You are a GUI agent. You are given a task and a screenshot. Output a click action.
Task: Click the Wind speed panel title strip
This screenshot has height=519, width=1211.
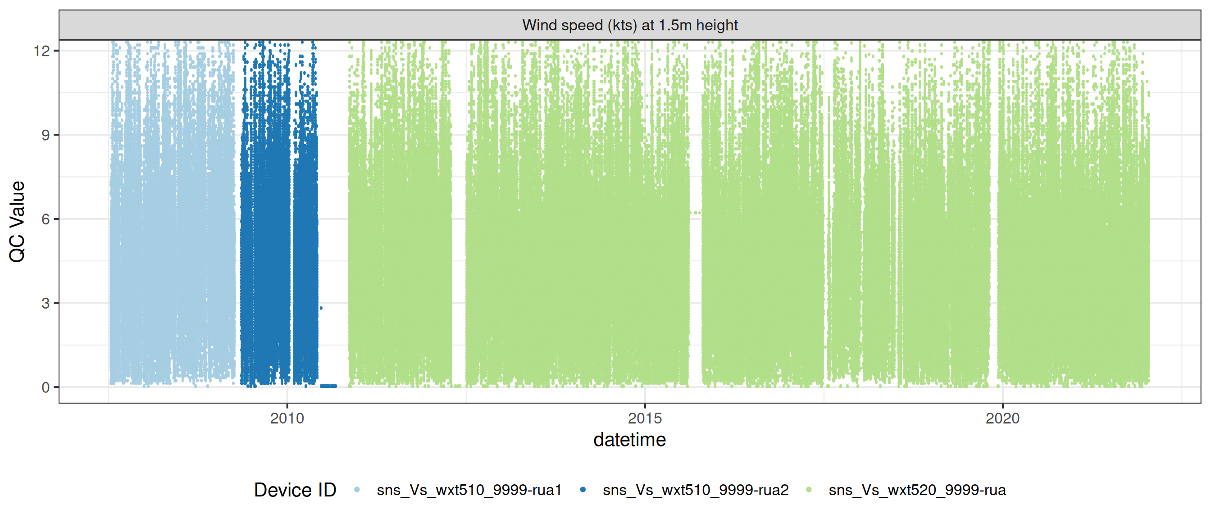(629, 25)
